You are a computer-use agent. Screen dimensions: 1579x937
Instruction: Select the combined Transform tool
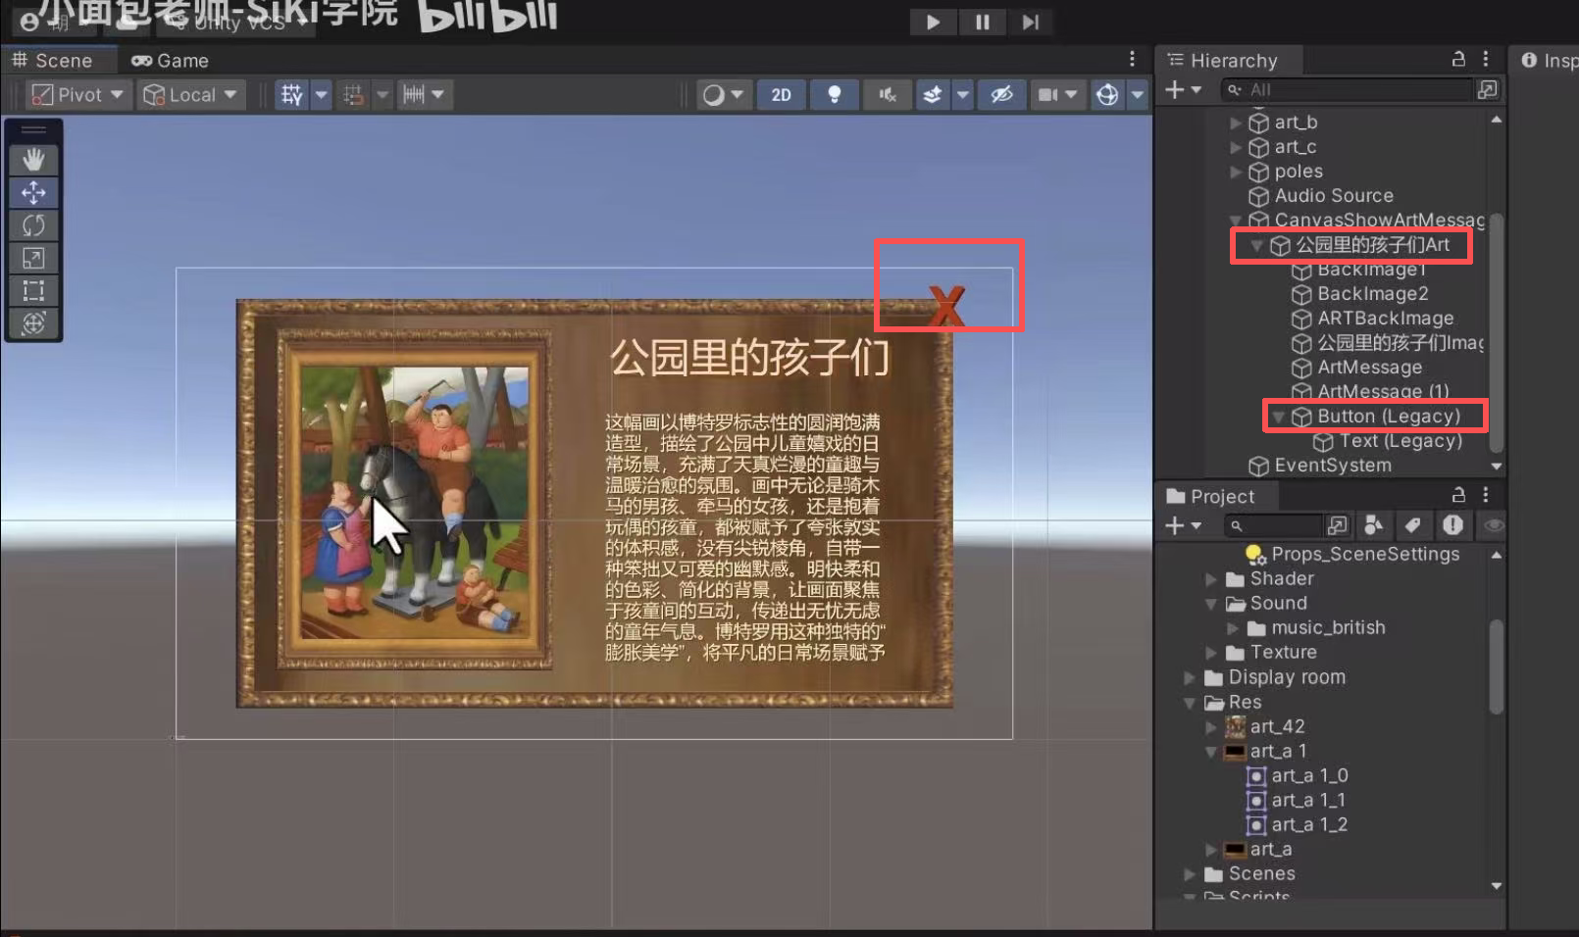pos(33,322)
